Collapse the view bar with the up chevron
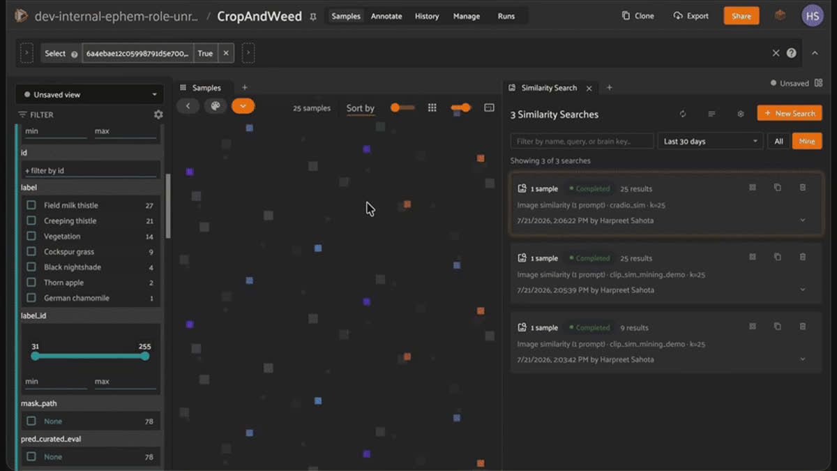 pyautogui.click(x=815, y=53)
